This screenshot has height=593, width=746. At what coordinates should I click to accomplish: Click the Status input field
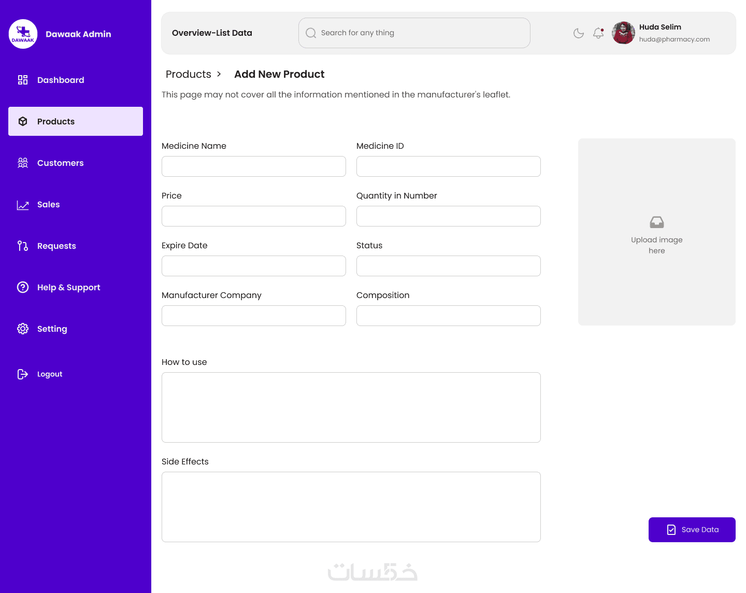pyautogui.click(x=449, y=266)
